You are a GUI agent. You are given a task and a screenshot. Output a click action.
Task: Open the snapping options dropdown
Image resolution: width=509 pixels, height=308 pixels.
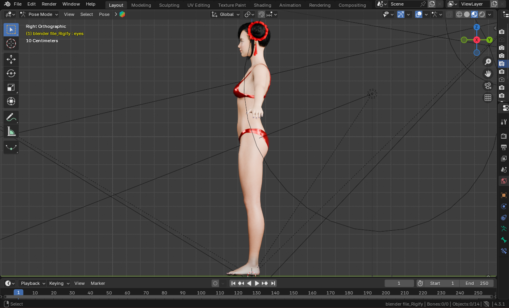point(272,14)
